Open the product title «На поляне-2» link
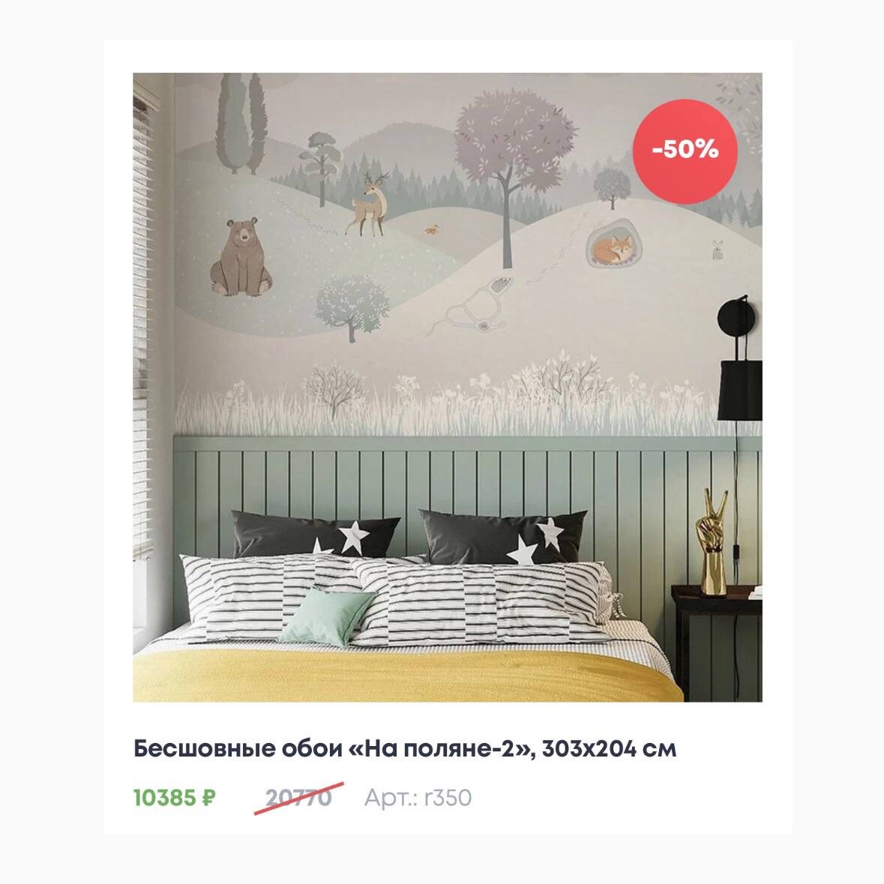 pyautogui.click(x=404, y=749)
